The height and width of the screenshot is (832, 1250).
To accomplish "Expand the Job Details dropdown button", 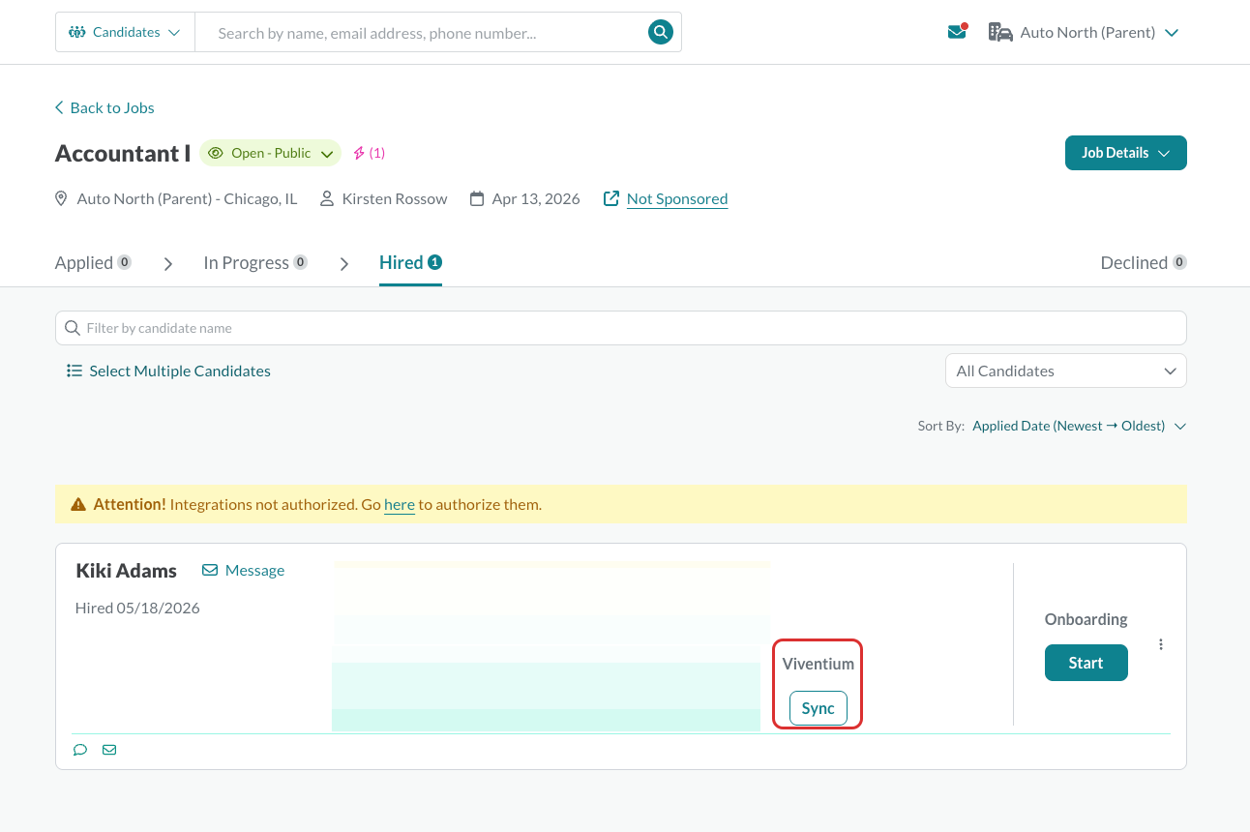I will tap(1126, 153).
